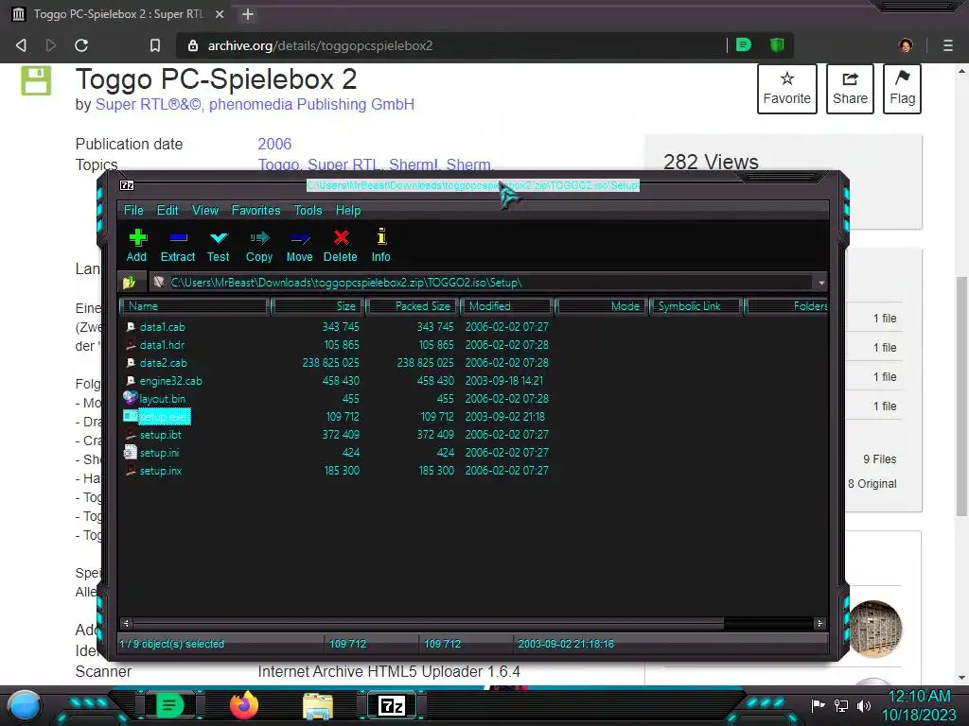Close the Toggo PC-Spielebox 2 browser tab
The image size is (969, 726).
220,14
